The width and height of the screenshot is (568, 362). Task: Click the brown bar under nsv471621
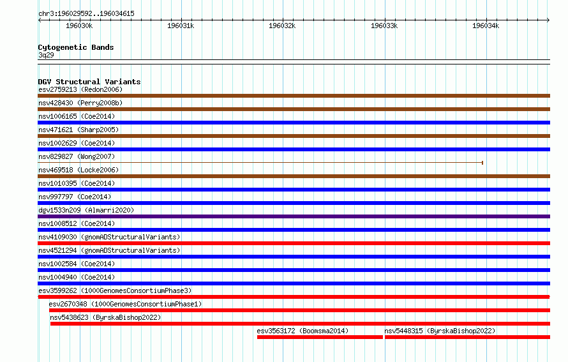coord(294,136)
